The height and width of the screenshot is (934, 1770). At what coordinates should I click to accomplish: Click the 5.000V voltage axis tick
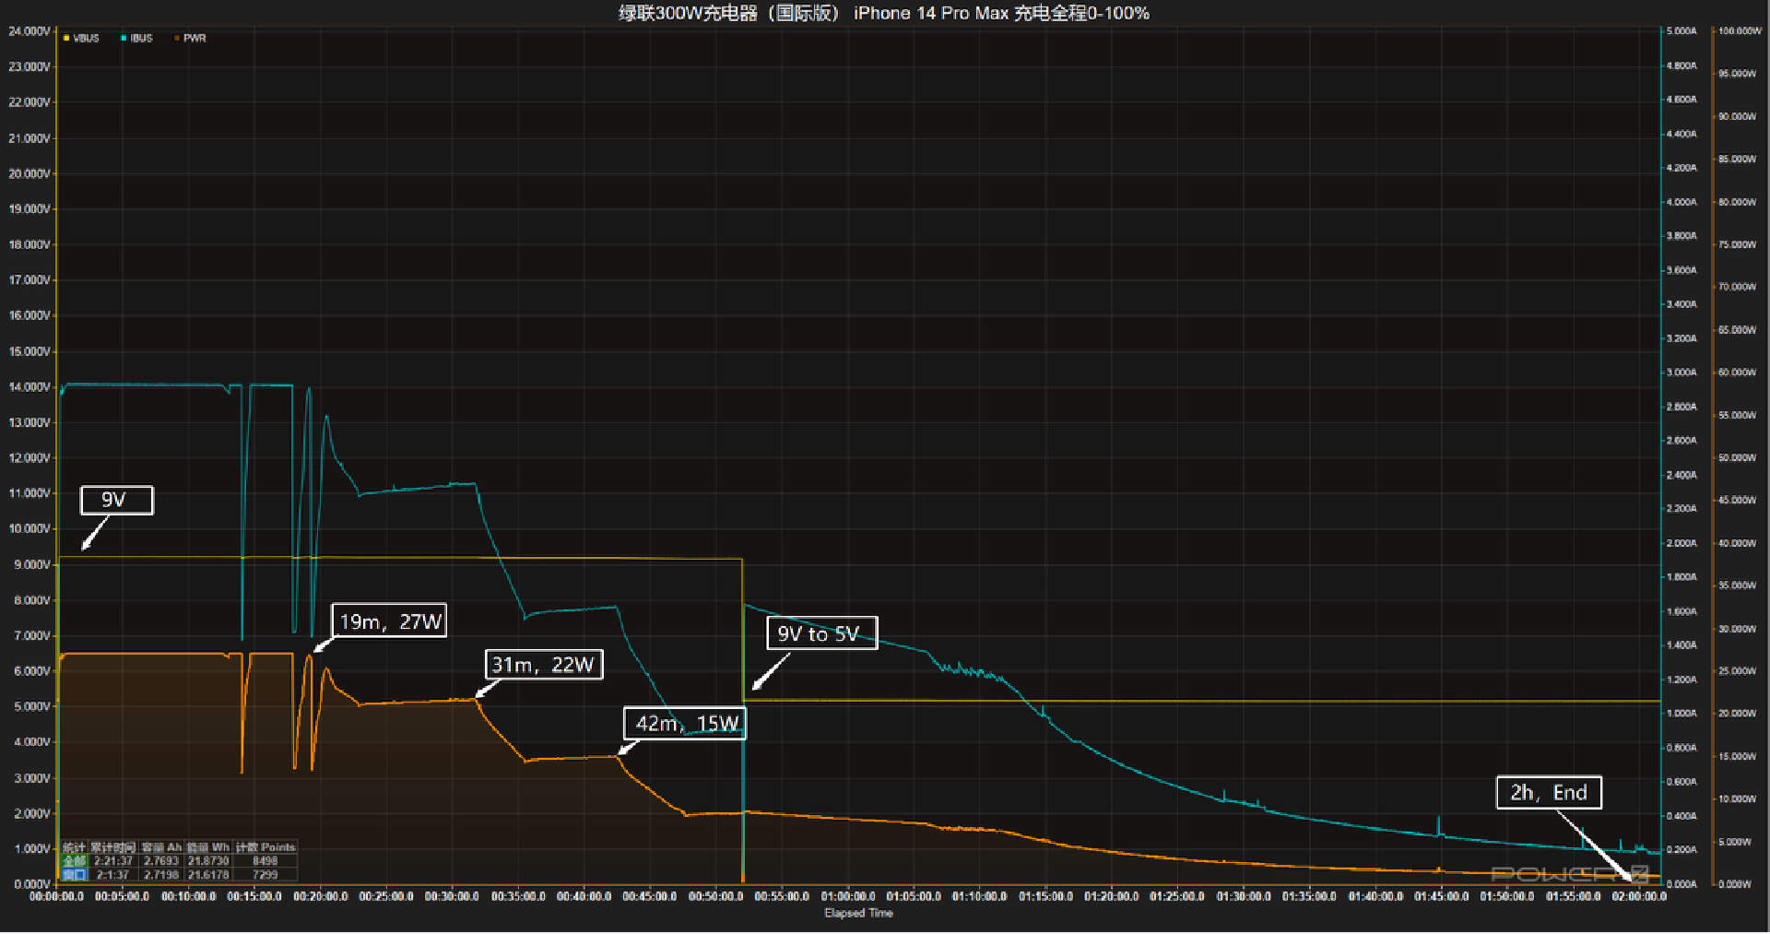(x=31, y=707)
